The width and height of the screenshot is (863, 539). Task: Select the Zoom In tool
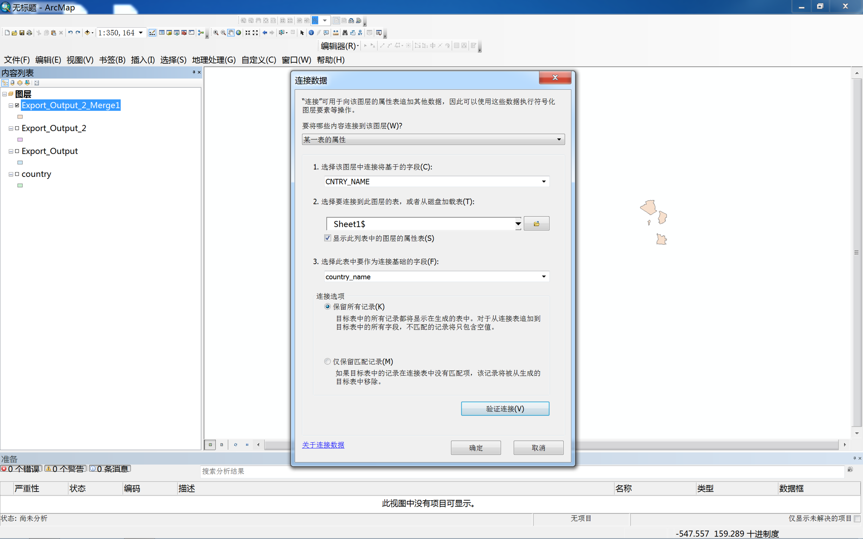(216, 33)
